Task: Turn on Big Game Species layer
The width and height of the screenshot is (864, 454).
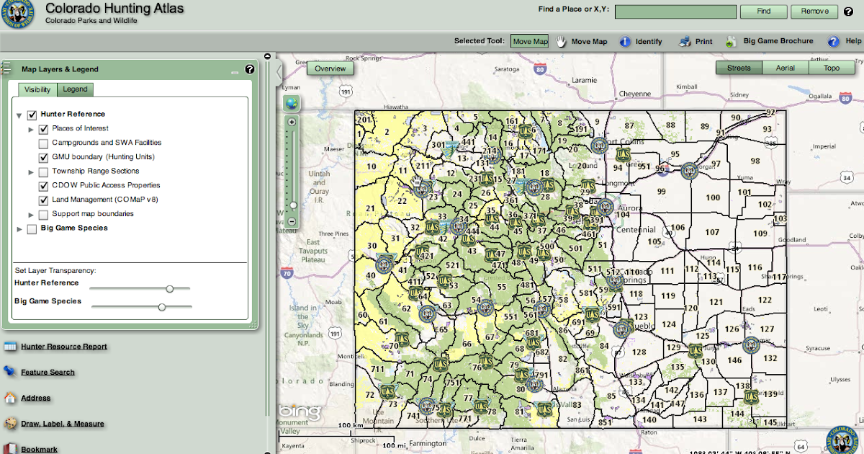Action: pyautogui.click(x=31, y=228)
